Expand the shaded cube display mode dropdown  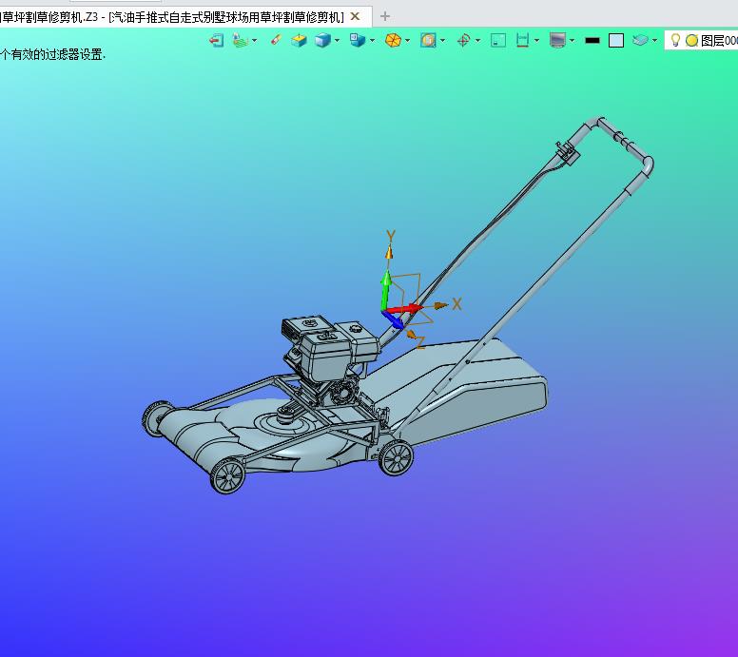(337, 41)
